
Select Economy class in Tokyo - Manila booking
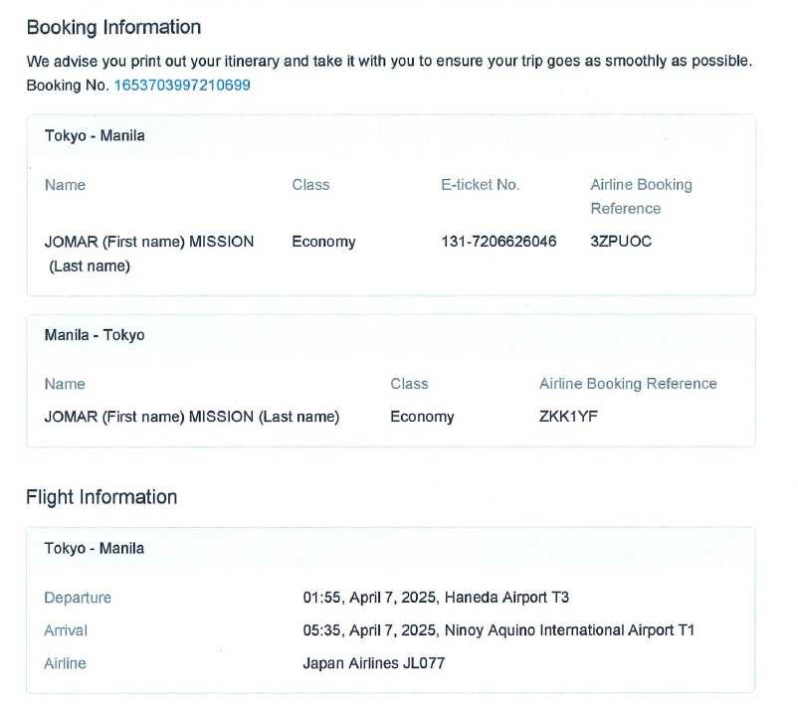[323, 242]
